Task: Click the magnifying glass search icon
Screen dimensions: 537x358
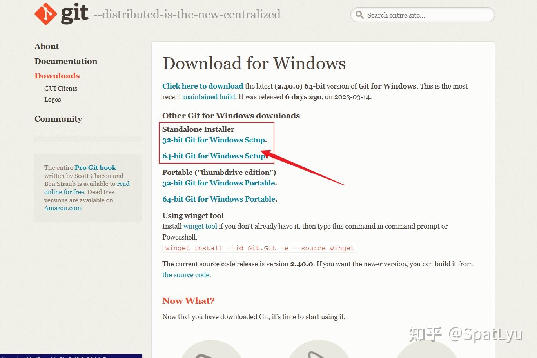Action: (x=359, y=15)
